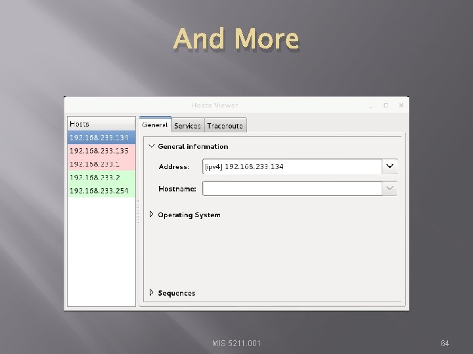Expand the Sequences section
The height and width of the screenshot is (354, 473).
tap(152, 292)
